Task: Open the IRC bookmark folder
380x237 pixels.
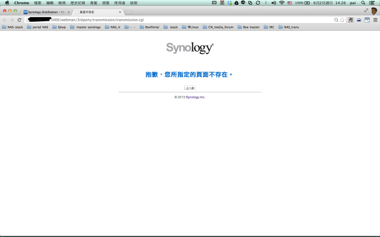Action: click(269, 27)
